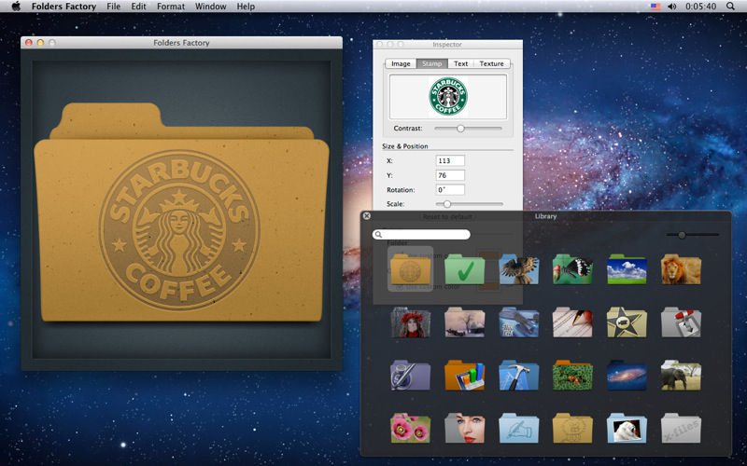
Task: Select the woman's face with red lips folder
Action: coord(464,428)
